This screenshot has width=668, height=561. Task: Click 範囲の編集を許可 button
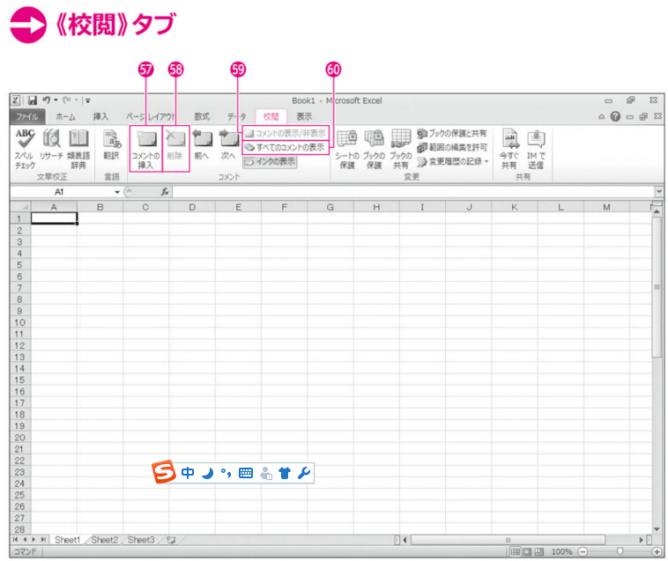coord(451,148)
